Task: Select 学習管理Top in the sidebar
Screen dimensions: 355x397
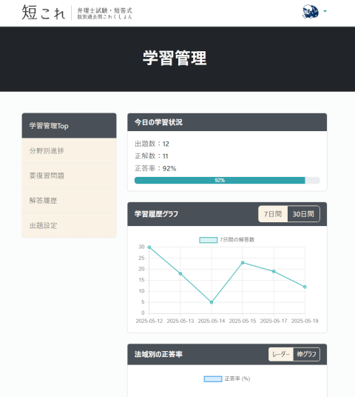Action: (69, 126)
